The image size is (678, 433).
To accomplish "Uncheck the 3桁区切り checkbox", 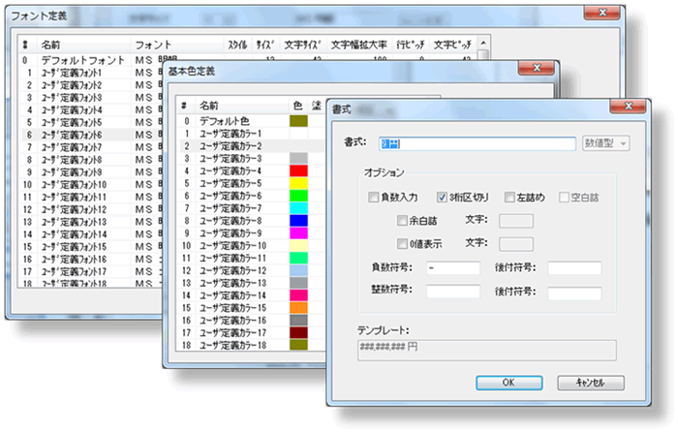I will [x=443, y=197].
